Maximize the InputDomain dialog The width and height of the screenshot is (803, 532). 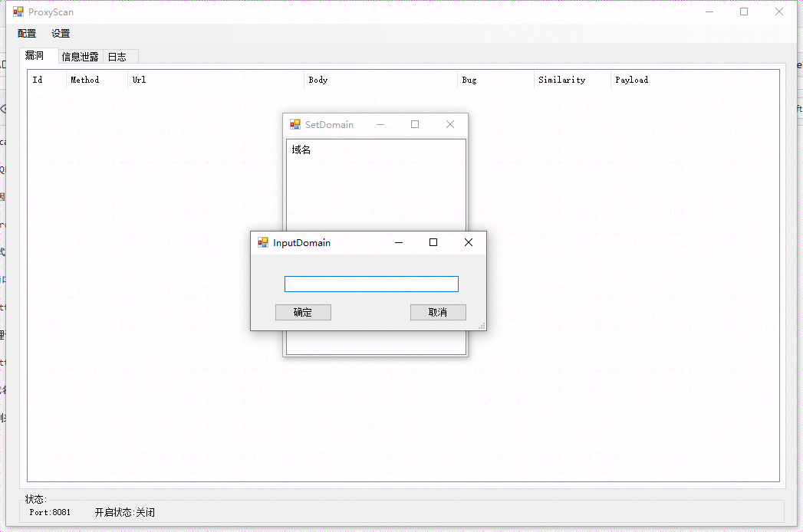[x=433, y=242]
